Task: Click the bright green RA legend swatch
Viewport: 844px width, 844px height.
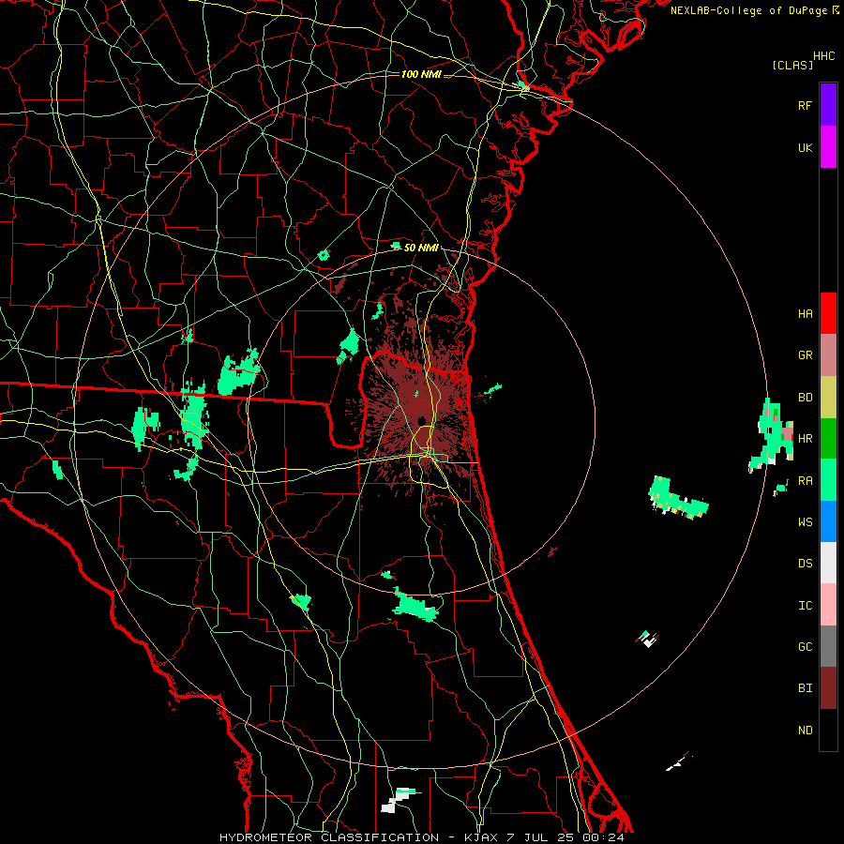Action: pyautogui.click(x=828, y=480)
